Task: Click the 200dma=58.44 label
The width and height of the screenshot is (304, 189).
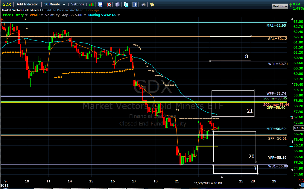Action: pos(276,105)
